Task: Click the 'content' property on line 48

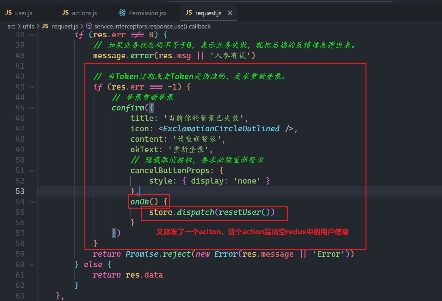Action: pyautogui.click(x=147, y=139)
